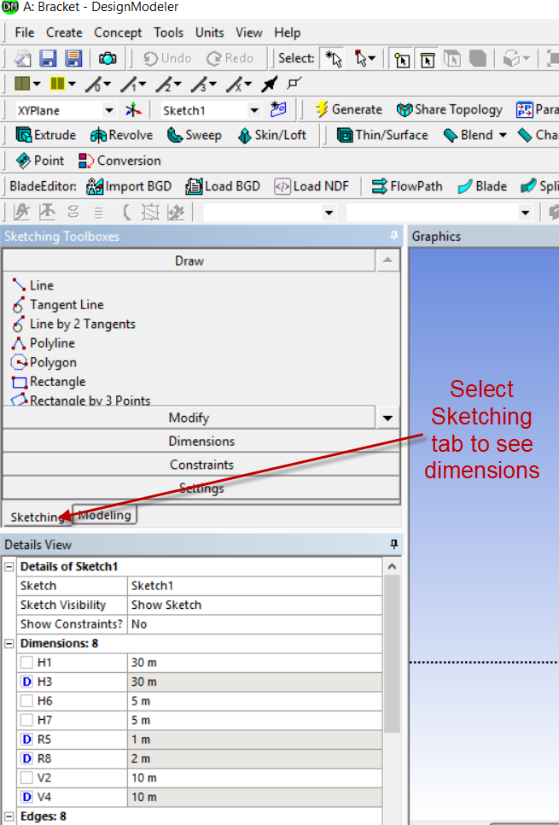
Task: Click the black direction arrow icon
Action: pyautogui.click(x=269, y=84)
